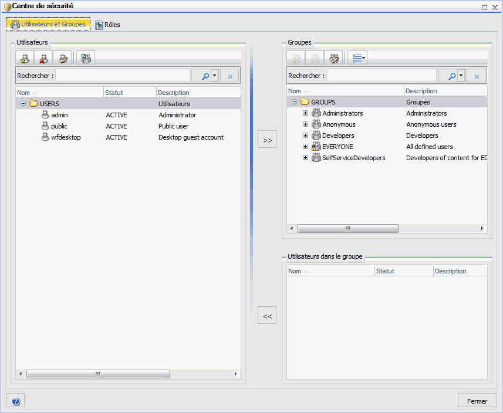This screenshot has width=503, height=413.
Task: Maximize the Centre de sécurité window
Action: coord(484,7)
